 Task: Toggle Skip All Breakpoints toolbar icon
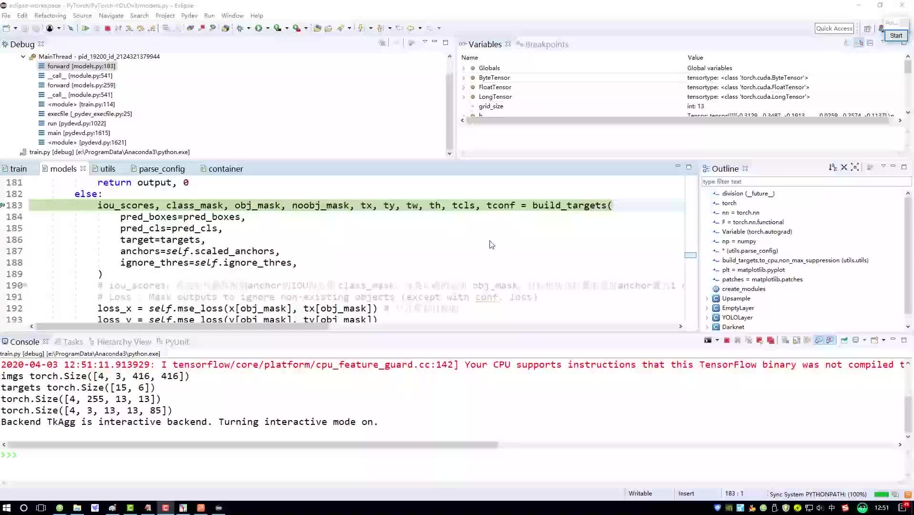(x=71, y=28)
